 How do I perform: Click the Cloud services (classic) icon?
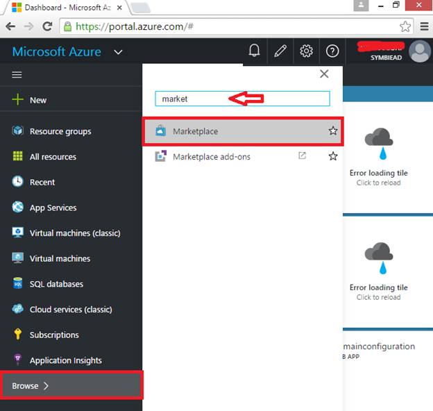[x=17, y=309]
